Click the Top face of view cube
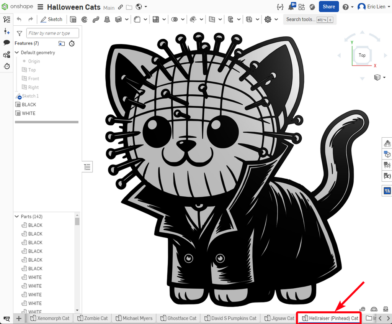The width and height of the screenshot is (392, 324). [362, 55]
